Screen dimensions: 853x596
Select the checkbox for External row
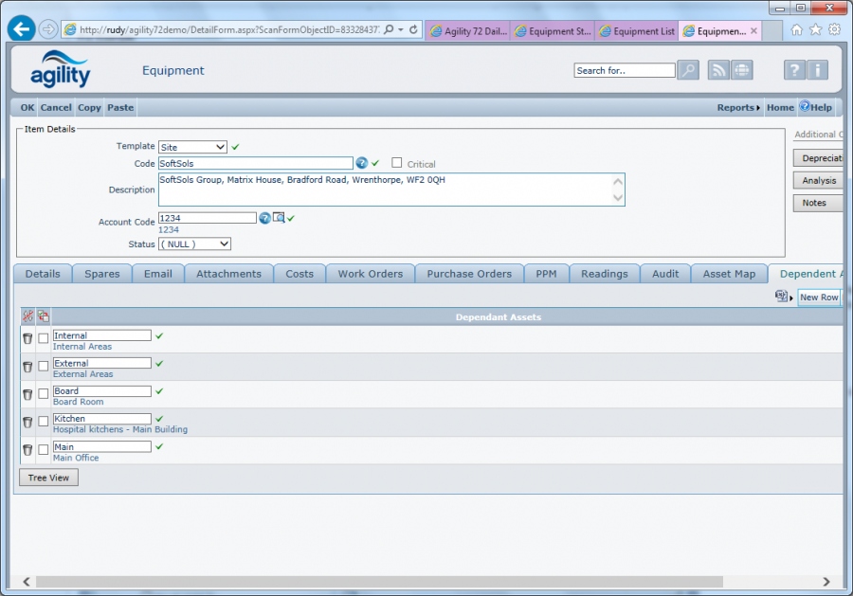point(44,367)
